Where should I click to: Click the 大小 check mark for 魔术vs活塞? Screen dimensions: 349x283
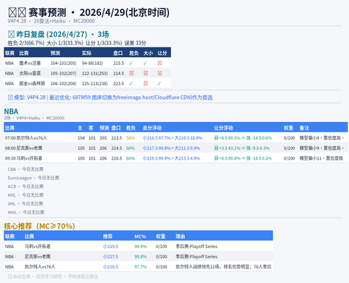click(x=145, y=63)
